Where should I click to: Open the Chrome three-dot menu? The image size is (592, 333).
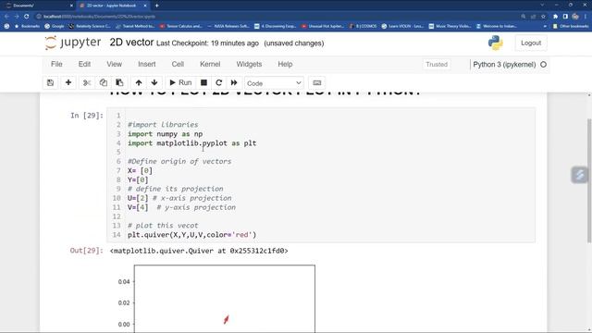586,17
